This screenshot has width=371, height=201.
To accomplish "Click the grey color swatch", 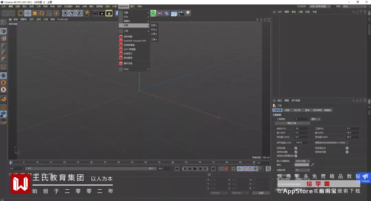I will pyautogui.click(x=302, y=165).
